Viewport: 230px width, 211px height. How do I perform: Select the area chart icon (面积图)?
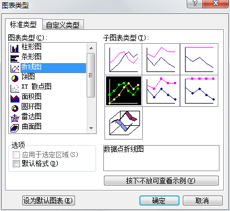(x=15, y=99)
